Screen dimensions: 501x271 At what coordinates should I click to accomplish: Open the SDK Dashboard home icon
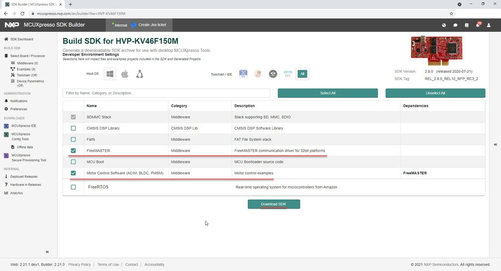tap(6, 39)
